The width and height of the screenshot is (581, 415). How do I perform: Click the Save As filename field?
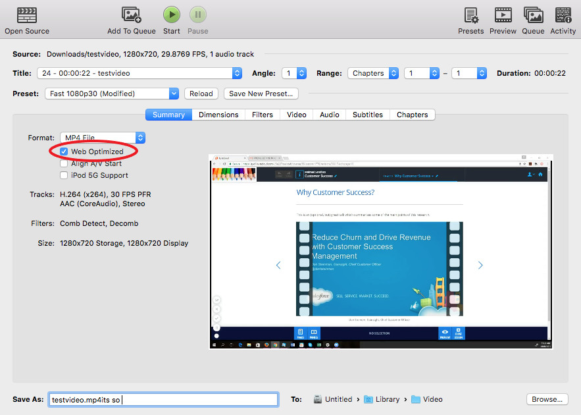tap(163, 399)
